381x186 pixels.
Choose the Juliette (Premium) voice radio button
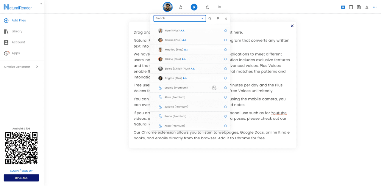point(225,107)
